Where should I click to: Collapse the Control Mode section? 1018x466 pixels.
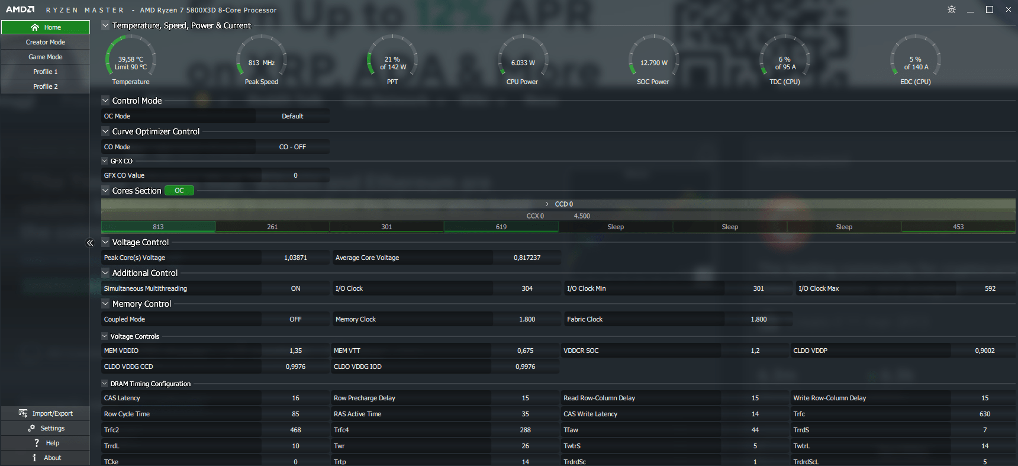pyautogui.click(x=105, y=101)
